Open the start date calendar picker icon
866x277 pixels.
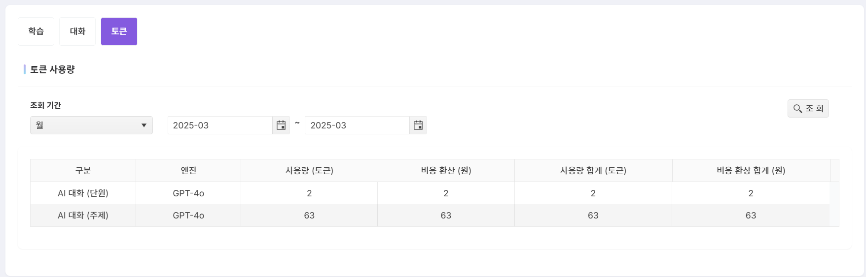[281, 125]
